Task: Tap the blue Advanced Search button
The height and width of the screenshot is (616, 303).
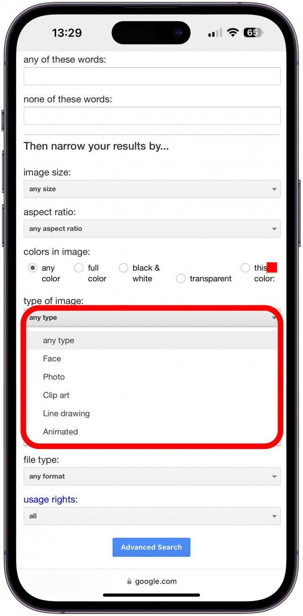Action: pos(151,547)
